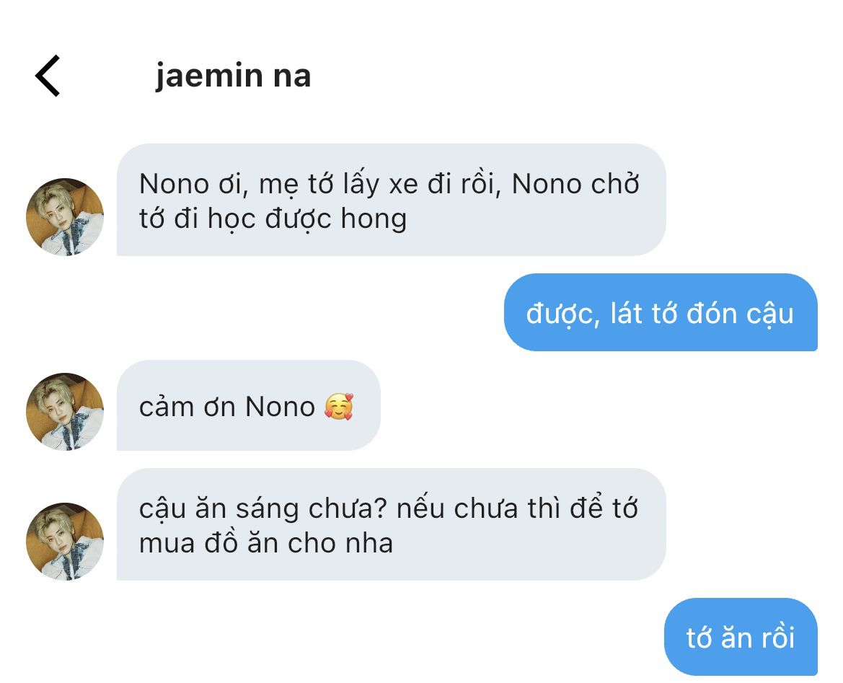This screenshot has height=683, width=843.
Task: Select the 'cậu ăn sáng chưa?' message bubble
Action: pyautogui.click(x=392, y=524)
